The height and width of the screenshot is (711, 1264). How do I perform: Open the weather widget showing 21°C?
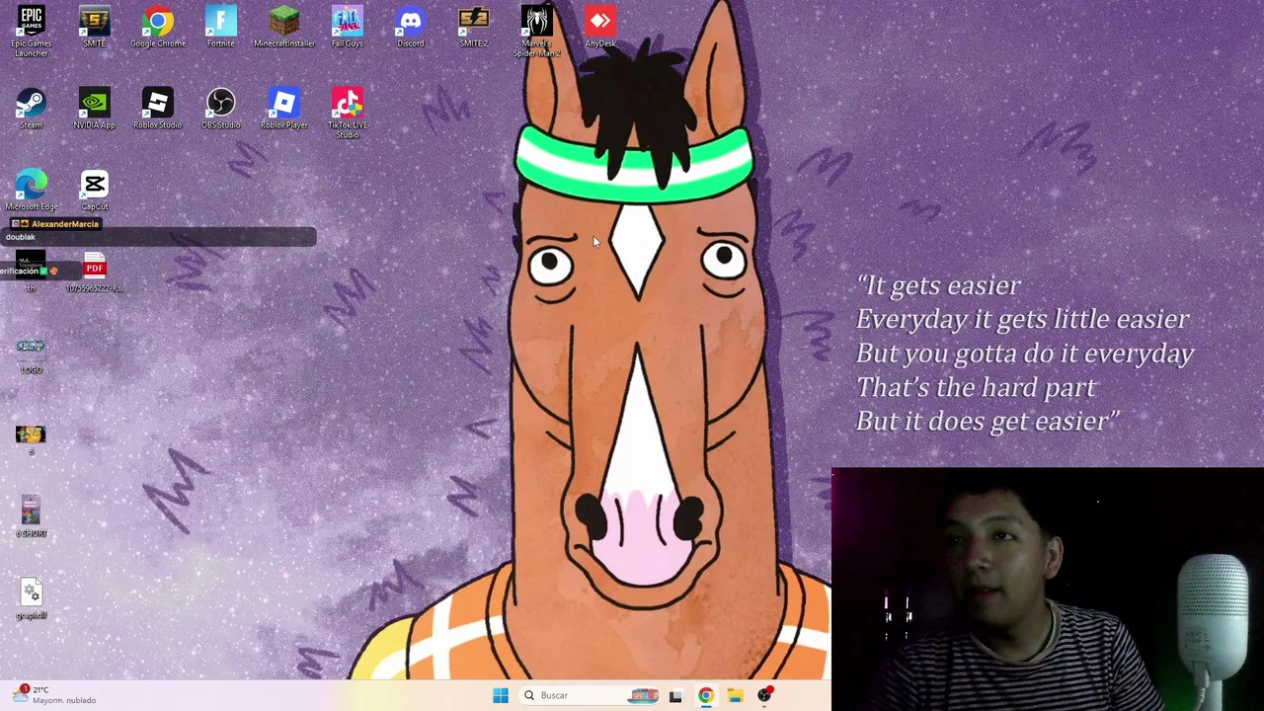point(53,694)
